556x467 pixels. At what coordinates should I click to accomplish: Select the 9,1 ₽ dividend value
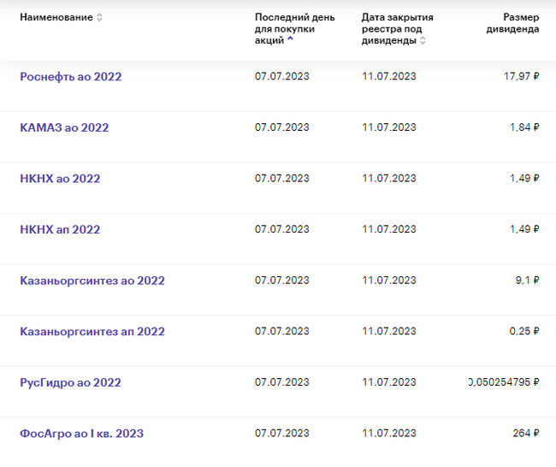[527, 281]
